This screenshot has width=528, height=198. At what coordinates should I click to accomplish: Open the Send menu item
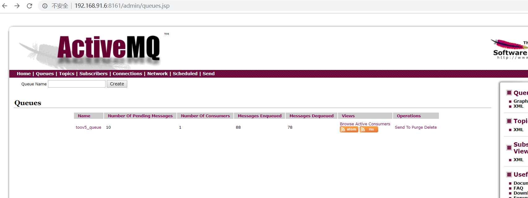coord(209,74)
